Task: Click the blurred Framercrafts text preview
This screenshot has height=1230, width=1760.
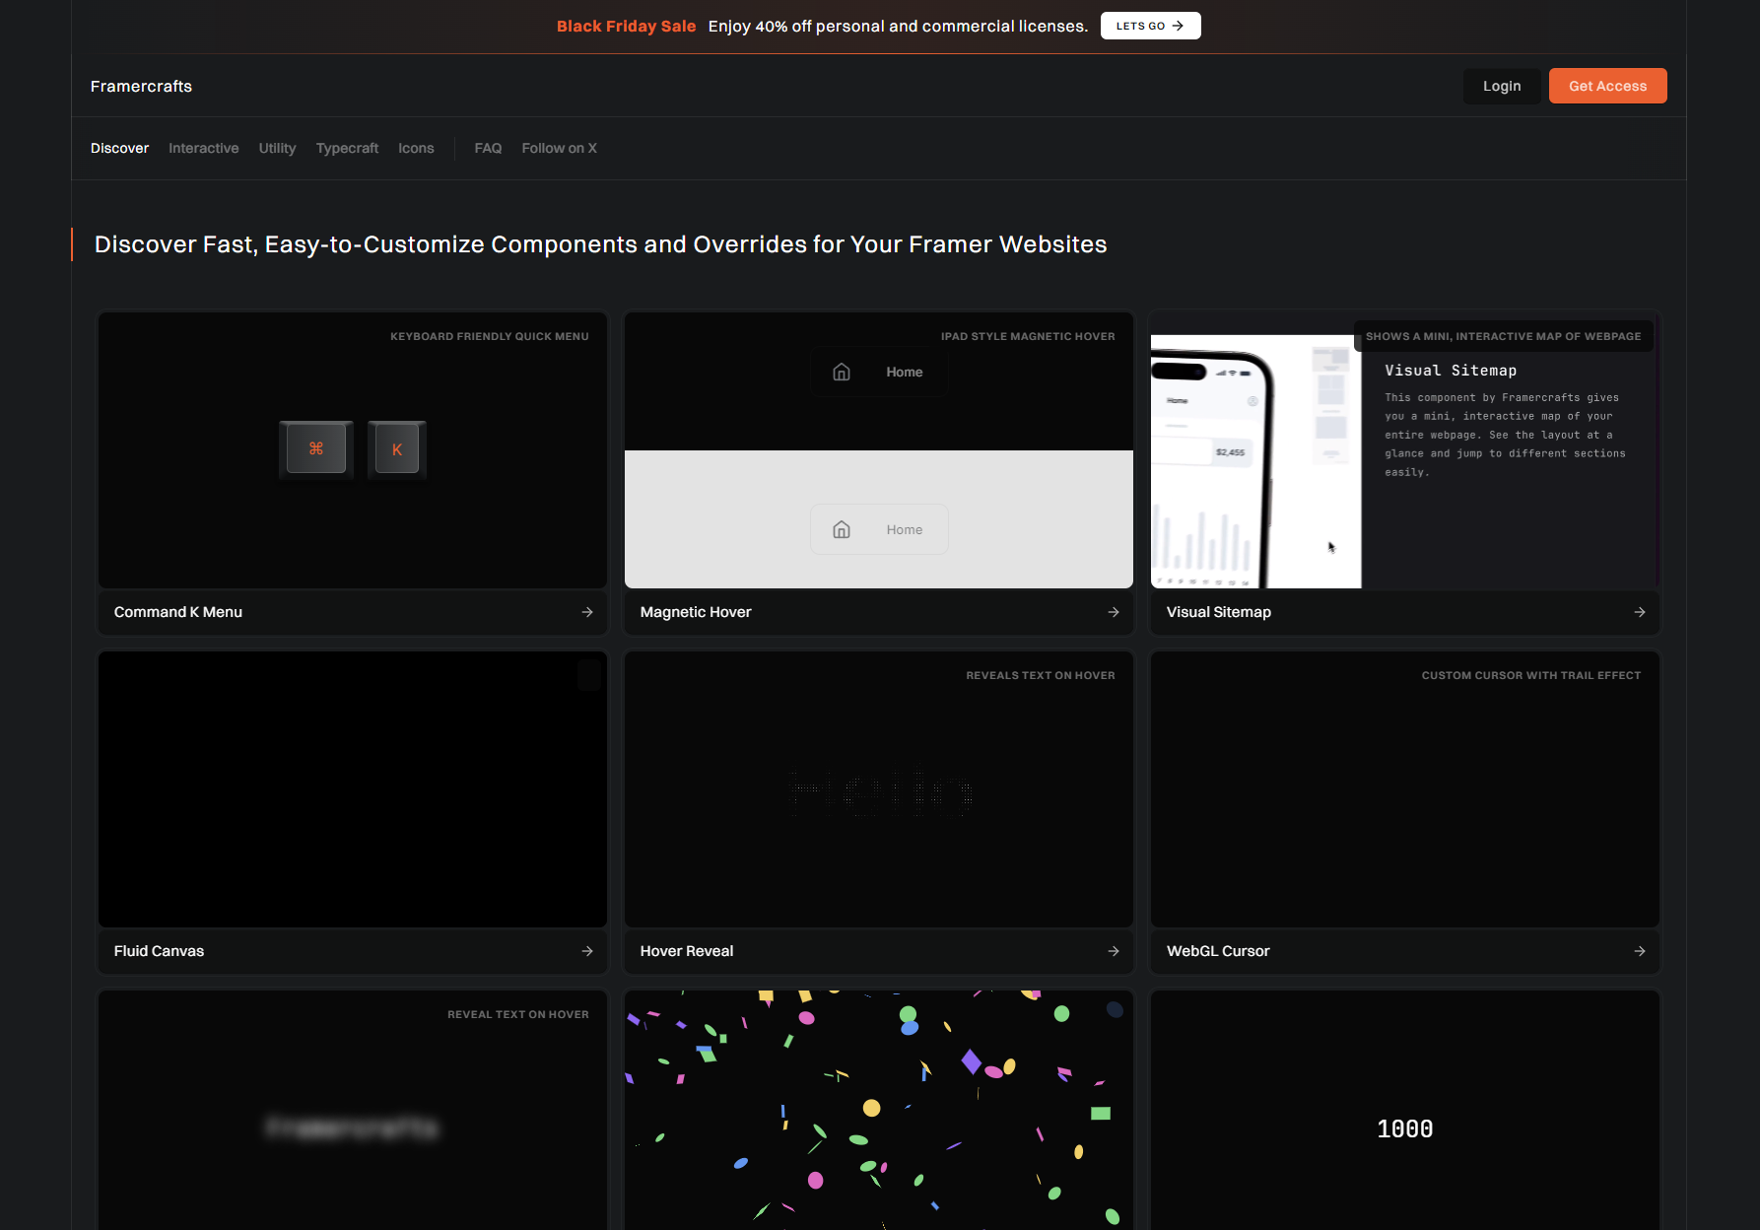Action: 353,1127
